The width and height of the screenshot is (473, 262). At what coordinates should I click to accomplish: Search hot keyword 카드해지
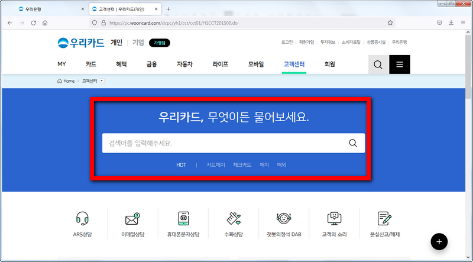pyautogui.click(x=216, y=165)
